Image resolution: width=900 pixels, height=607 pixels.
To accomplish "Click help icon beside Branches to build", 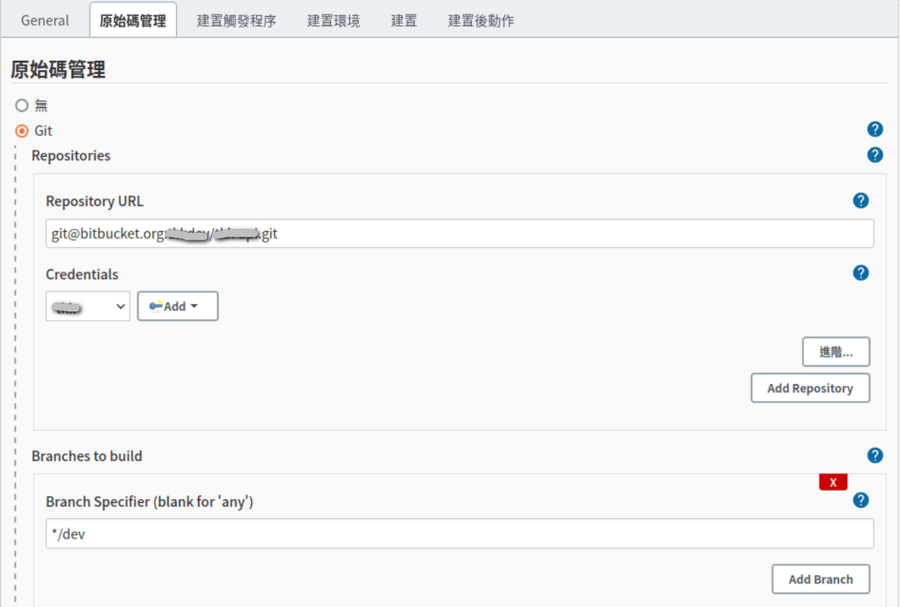I will click(875, 456).
